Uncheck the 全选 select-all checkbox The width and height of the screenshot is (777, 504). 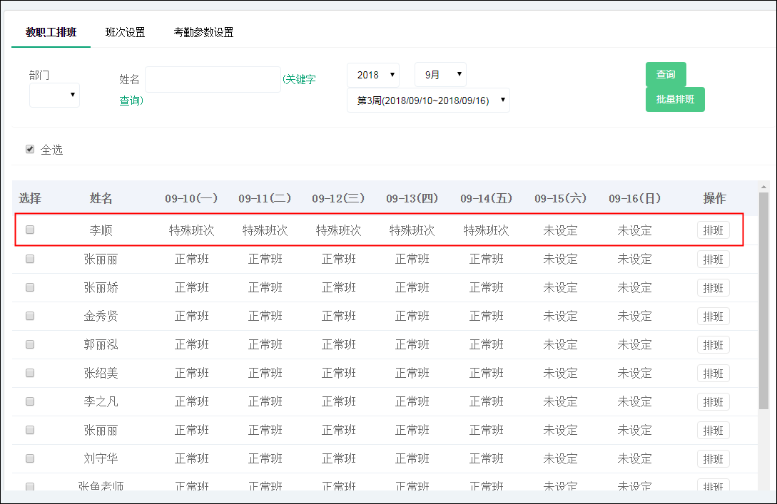click(x=30, y=149)
